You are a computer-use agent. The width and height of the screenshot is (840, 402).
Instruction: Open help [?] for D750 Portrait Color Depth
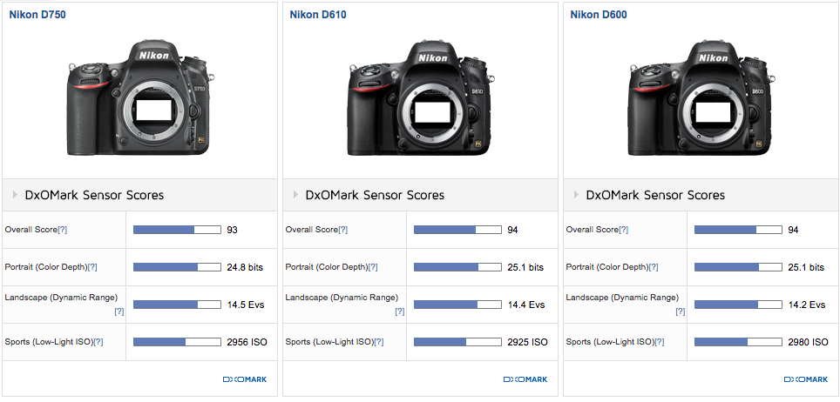point(92,267)
